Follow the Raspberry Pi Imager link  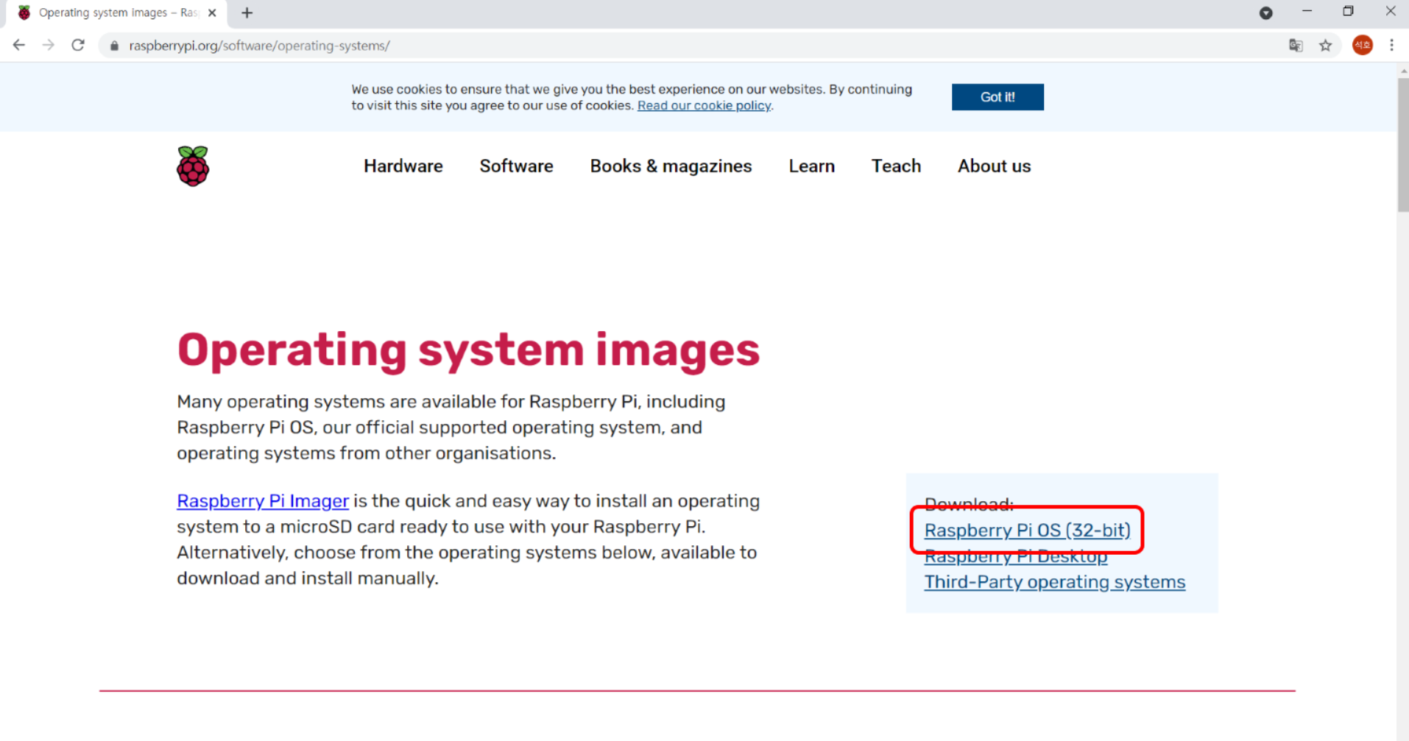click(263, 501)
